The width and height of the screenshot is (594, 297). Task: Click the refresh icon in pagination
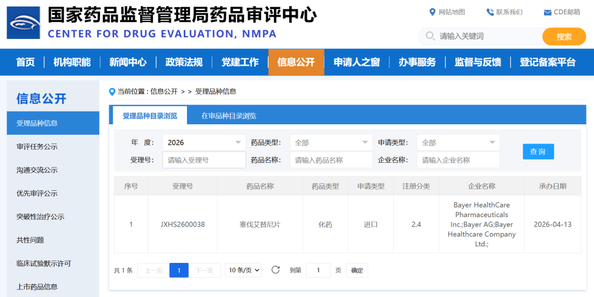276,270
